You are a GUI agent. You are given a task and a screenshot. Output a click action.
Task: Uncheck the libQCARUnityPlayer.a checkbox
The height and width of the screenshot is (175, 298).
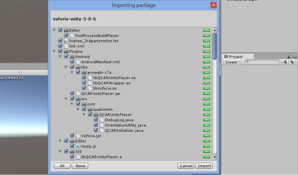tap(72, 157)
